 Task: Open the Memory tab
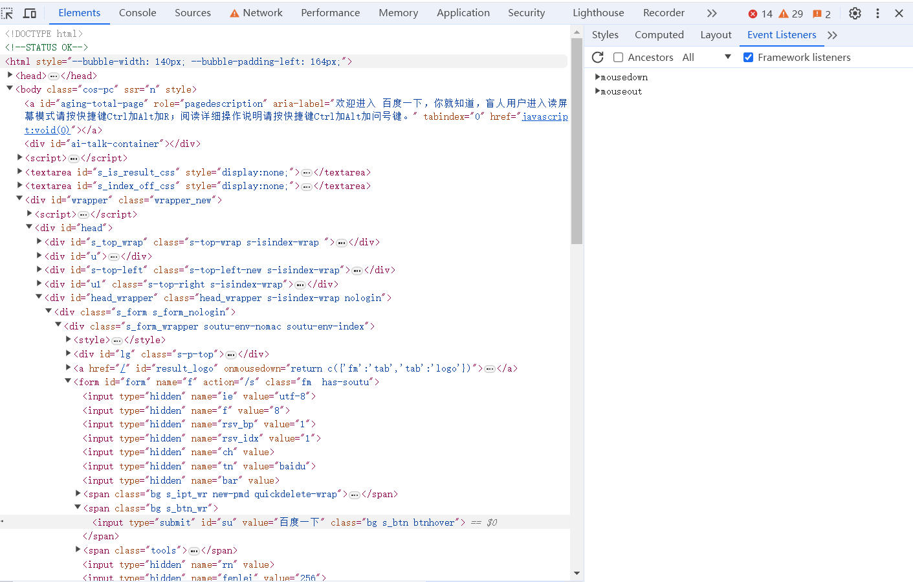[x=399, y=13]
